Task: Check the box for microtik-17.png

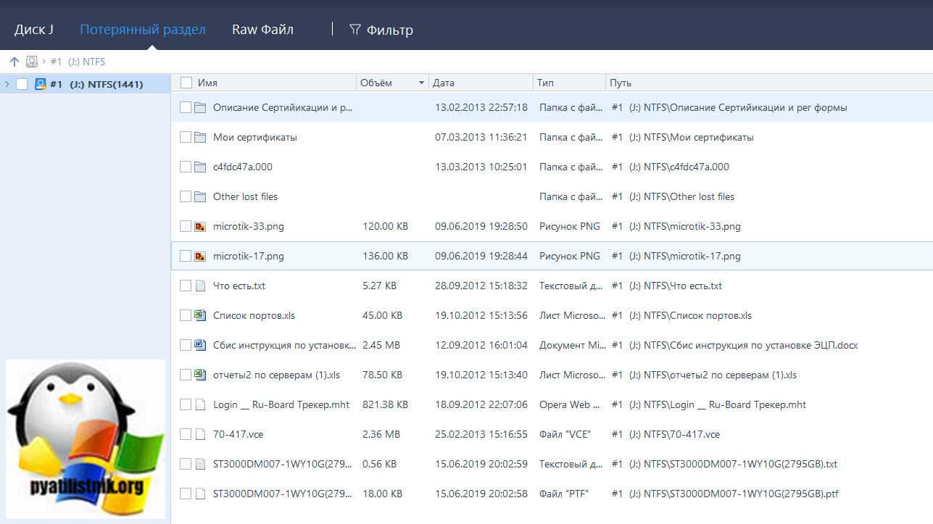Action: coord(186,256)
